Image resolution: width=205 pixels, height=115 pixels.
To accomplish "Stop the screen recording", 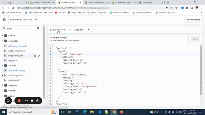I will pyautogui.click(x=19, y=101).
